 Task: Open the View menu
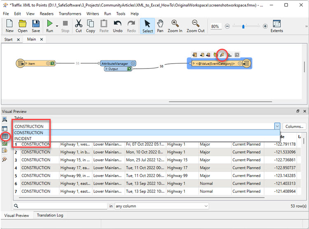coord(30,14)
